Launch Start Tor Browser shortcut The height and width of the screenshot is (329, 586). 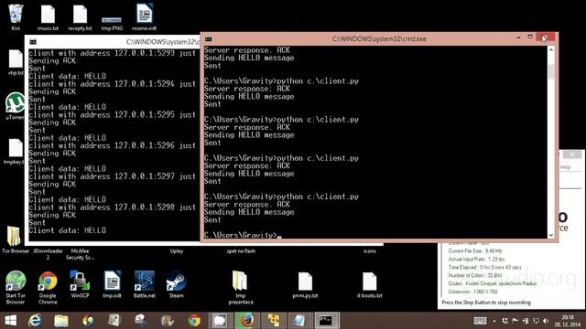pos(16,287)
